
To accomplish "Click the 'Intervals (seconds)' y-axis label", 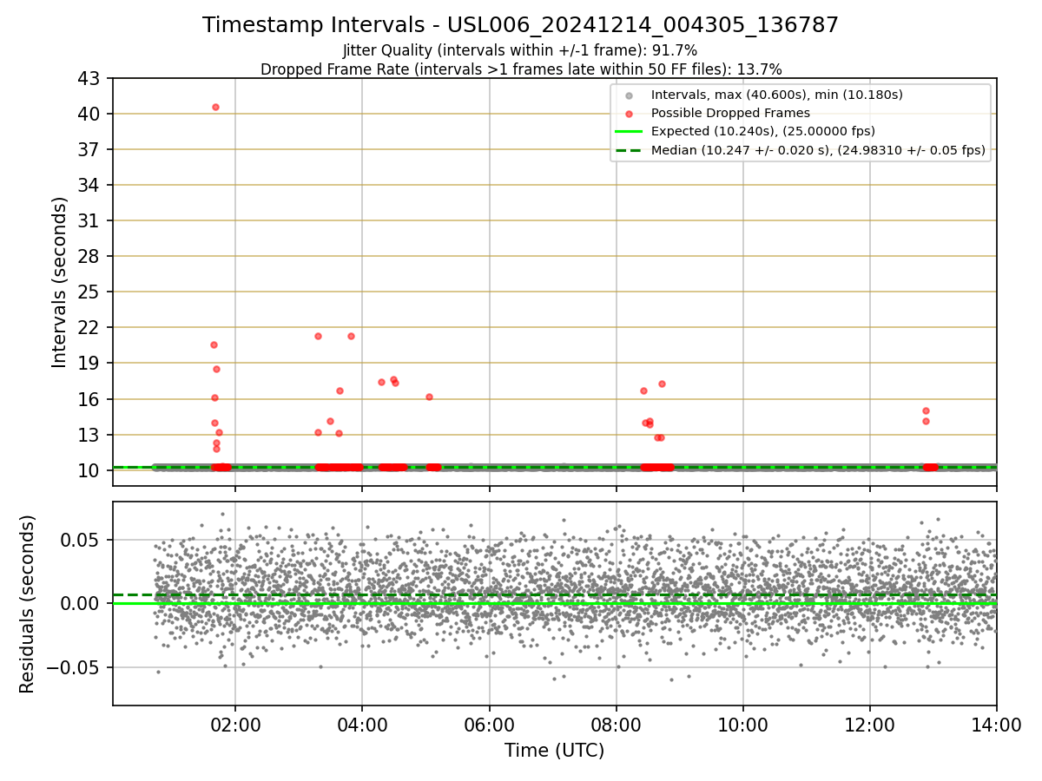I will [60, 282].
